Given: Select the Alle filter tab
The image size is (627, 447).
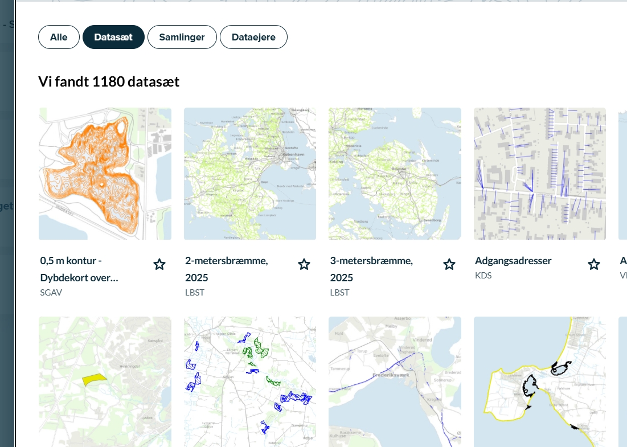Looking at the screenshot, I should [x=59, y=38].
